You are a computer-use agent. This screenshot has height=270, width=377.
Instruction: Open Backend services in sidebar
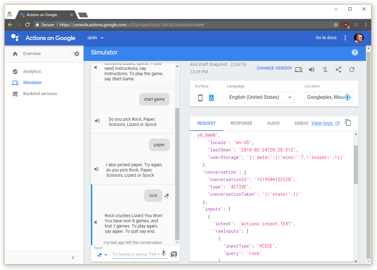click(40, 94)
